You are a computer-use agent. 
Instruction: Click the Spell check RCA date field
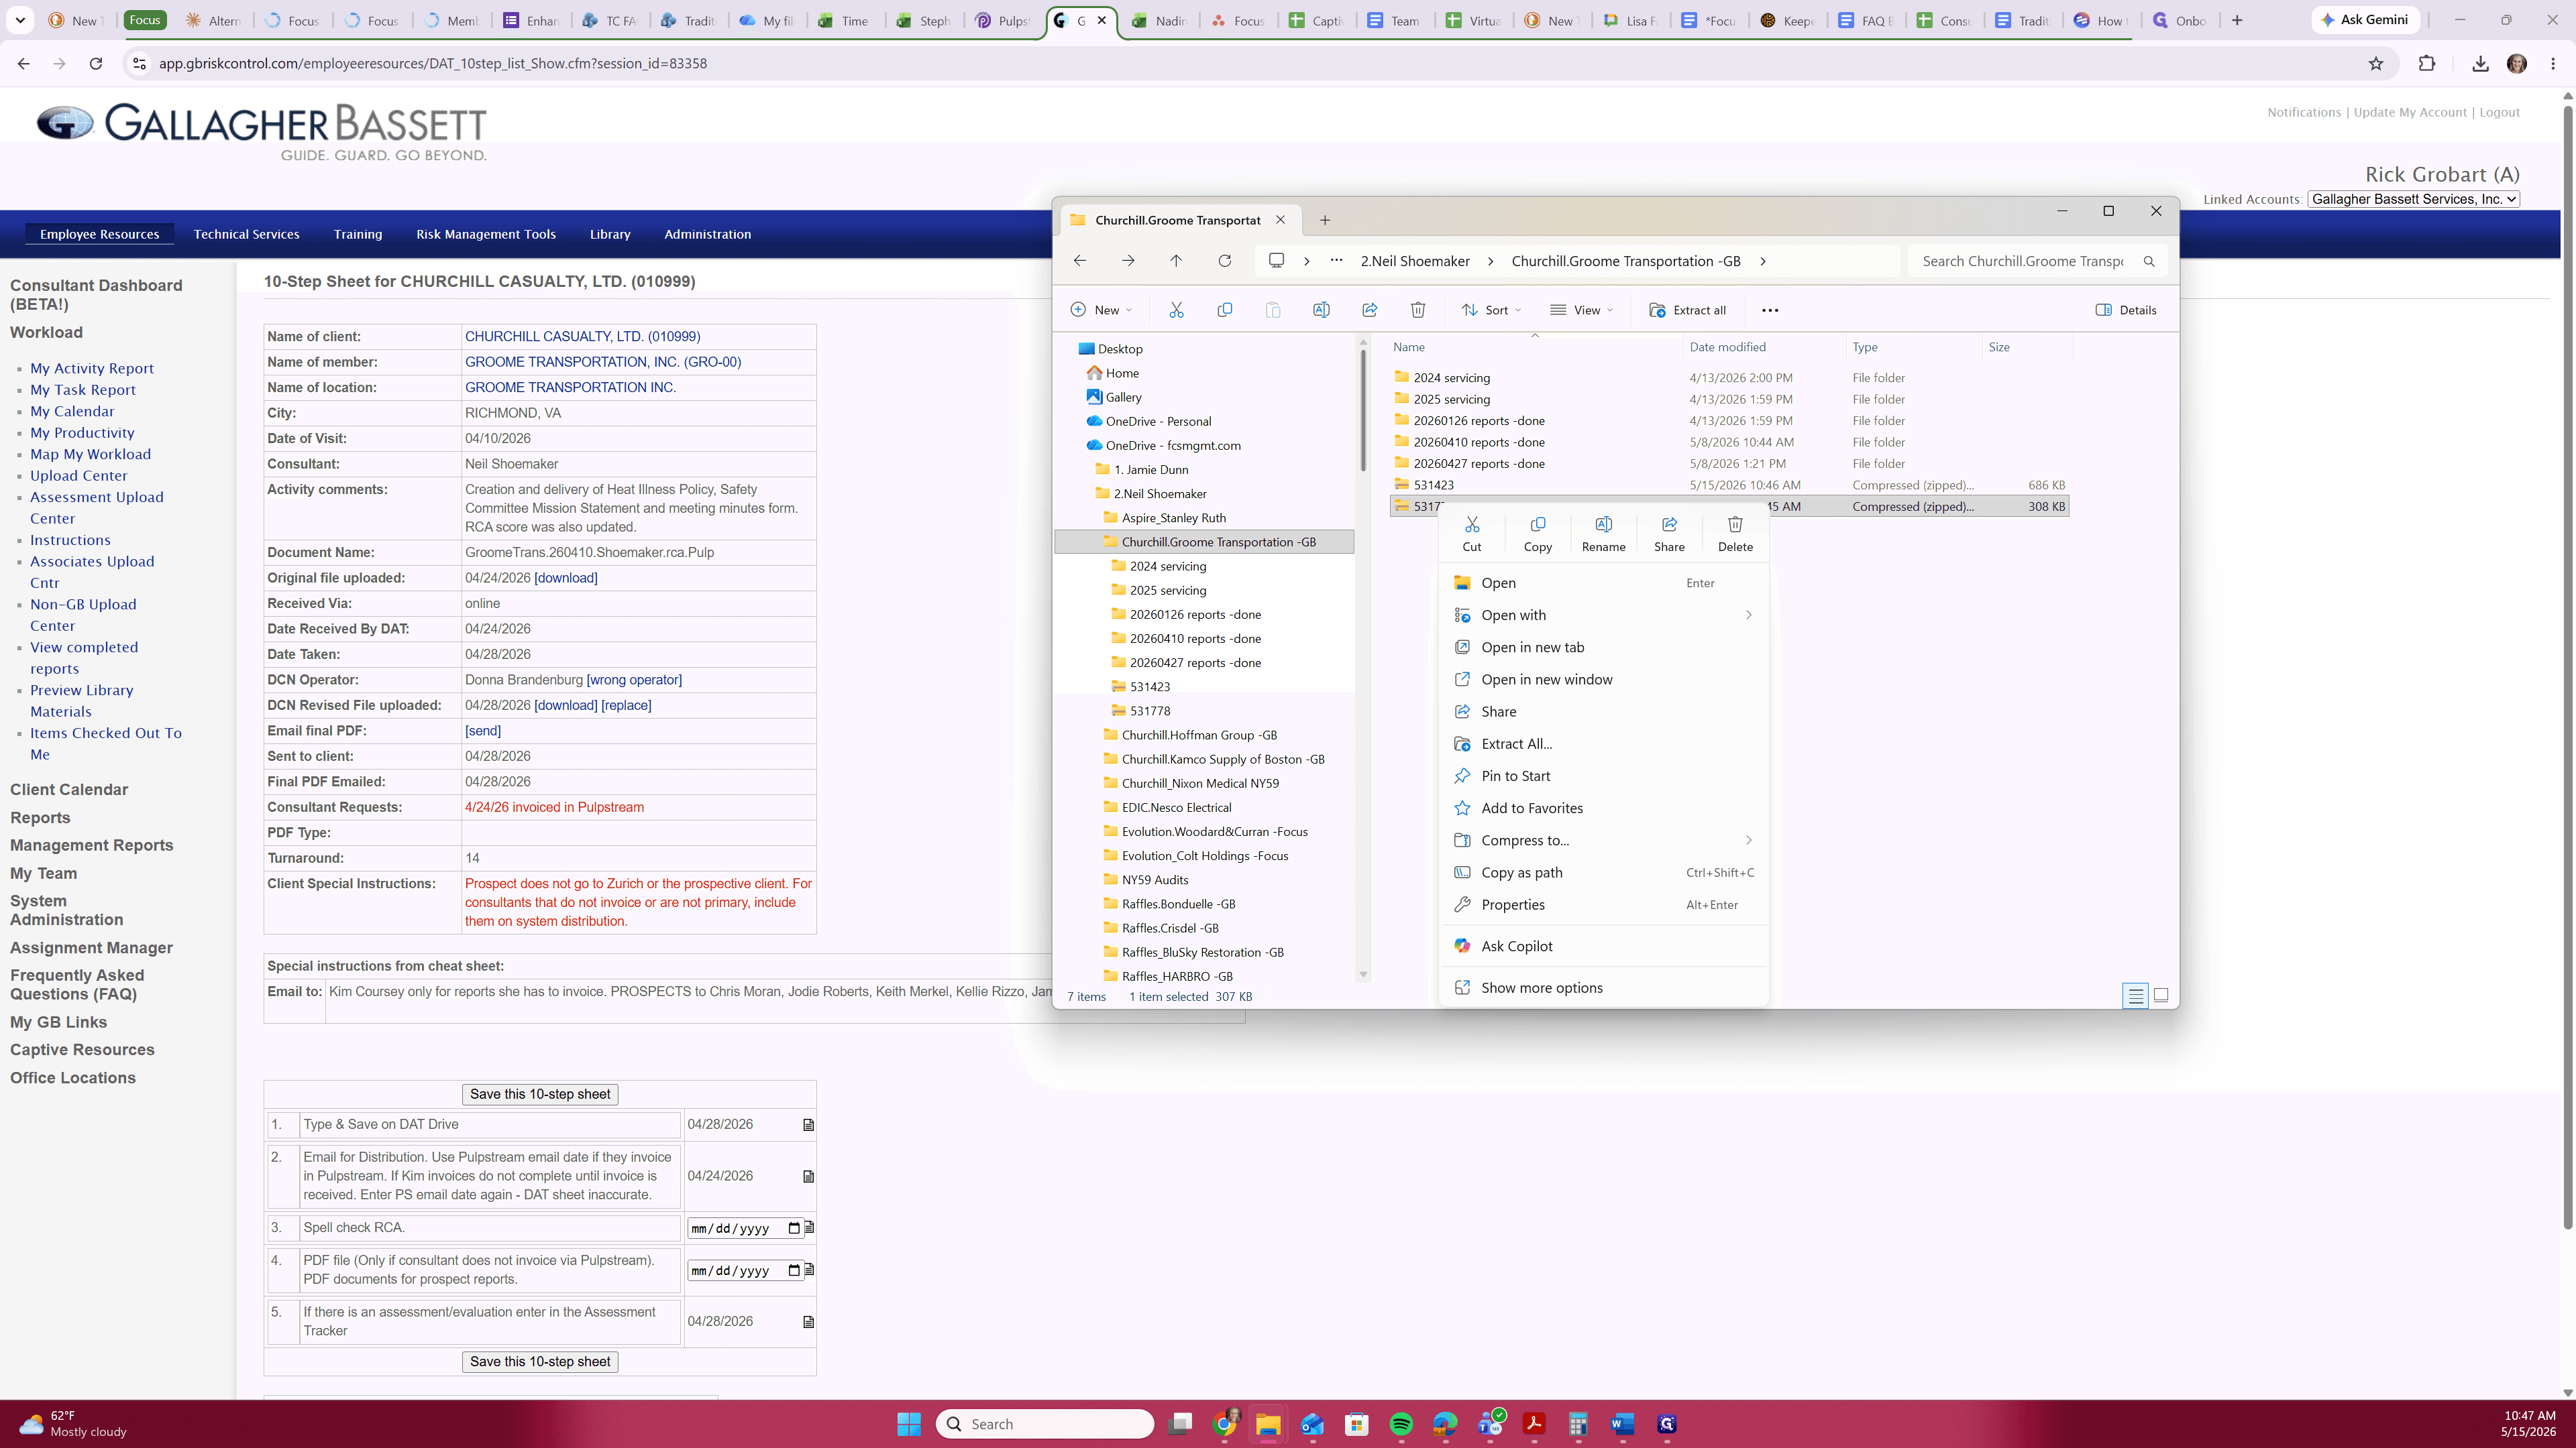pyautogui.click(x=745, y=1228)
